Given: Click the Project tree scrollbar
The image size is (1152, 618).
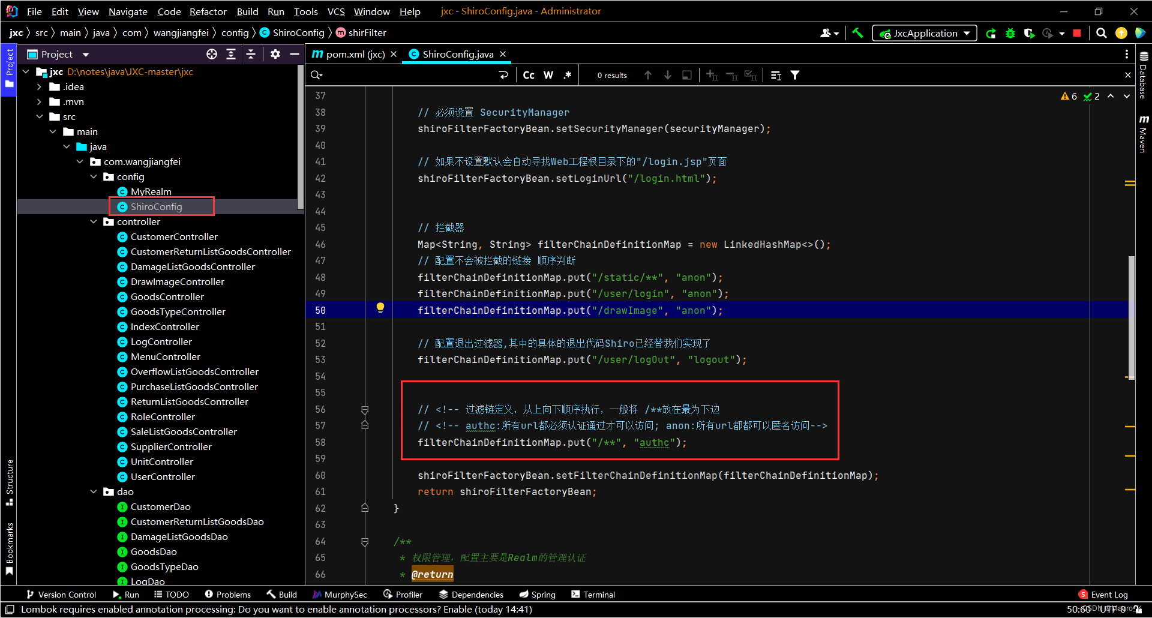Looking at the screenshot, I should pyautogui.click(x=301, y=137).
